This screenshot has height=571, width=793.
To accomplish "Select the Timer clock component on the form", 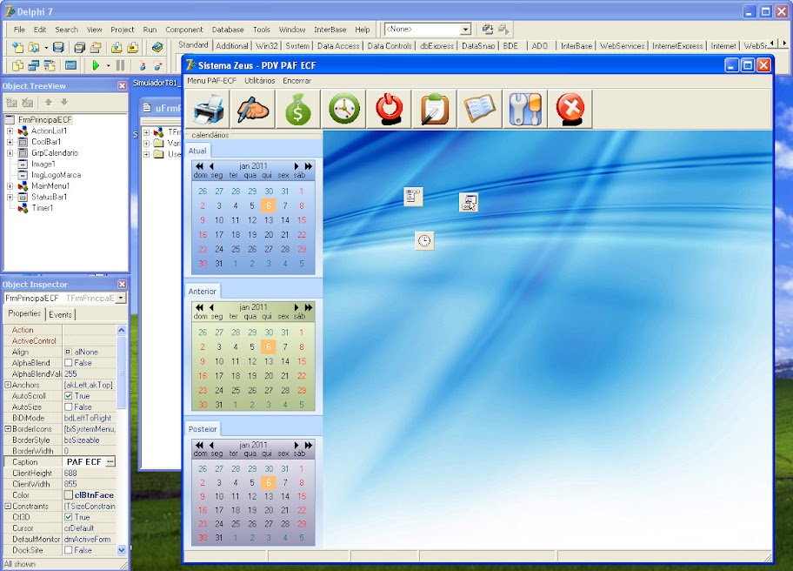I will [424, 240].
